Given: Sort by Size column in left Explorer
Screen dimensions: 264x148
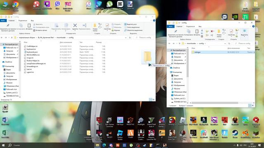Looking at the screenshot, I should [99, 42].
